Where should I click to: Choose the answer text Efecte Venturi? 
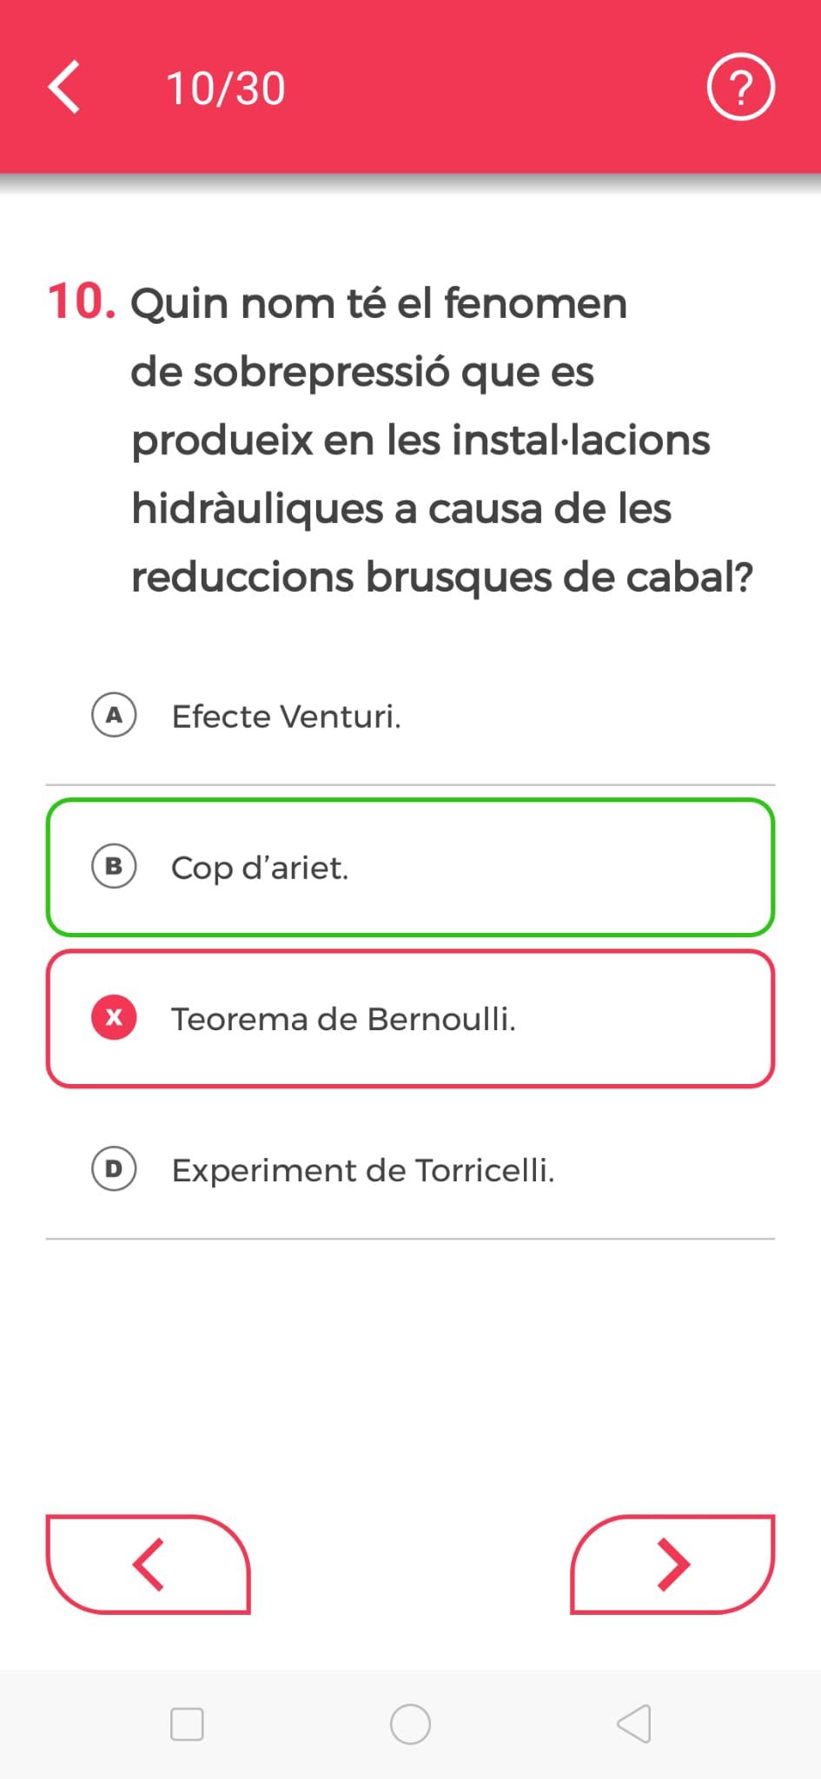pos(287,717)
